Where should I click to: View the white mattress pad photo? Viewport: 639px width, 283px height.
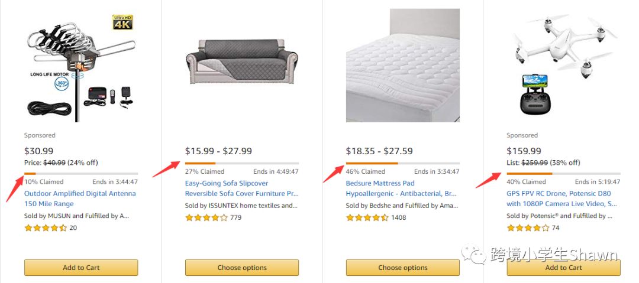click(x=402, y=66)
